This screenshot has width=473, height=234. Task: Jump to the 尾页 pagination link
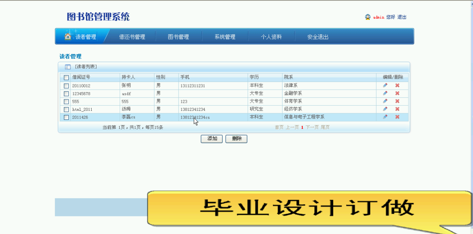point(325,128)
